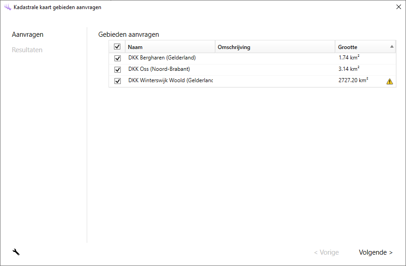This screenshot has width=406, height=266.
Task: Click the DKK Winterswijk Woold row name
Action: click(x=170, y=81)
